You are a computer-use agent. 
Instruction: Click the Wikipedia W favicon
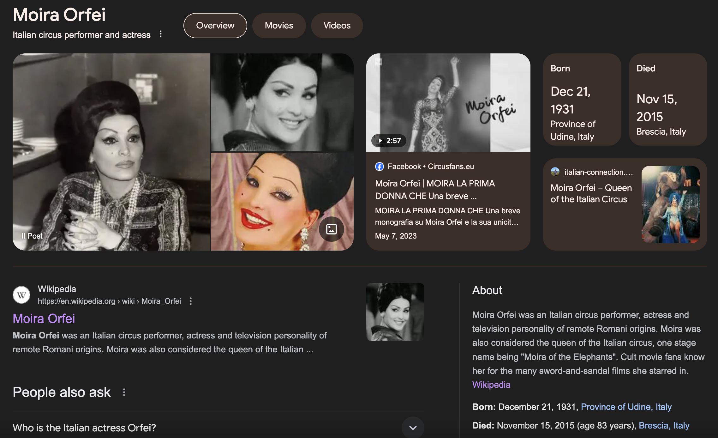(21, 295)
